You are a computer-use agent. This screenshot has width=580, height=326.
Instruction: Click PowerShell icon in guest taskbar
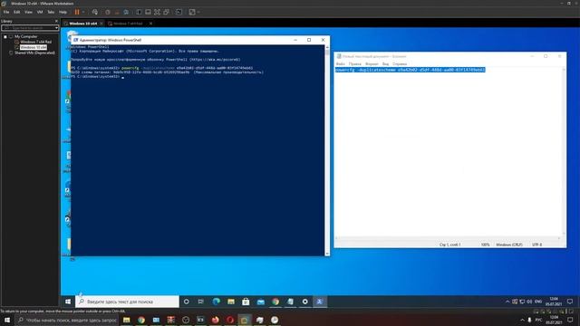pyautogui.click(x=320, y=302)
